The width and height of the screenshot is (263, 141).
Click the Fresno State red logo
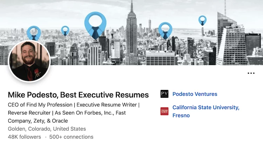coord(164,111)
